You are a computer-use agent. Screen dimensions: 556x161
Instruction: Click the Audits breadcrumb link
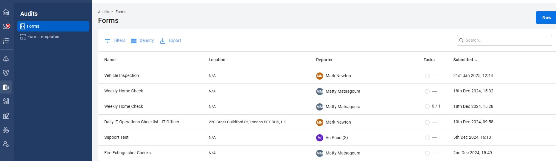point(103,12)
